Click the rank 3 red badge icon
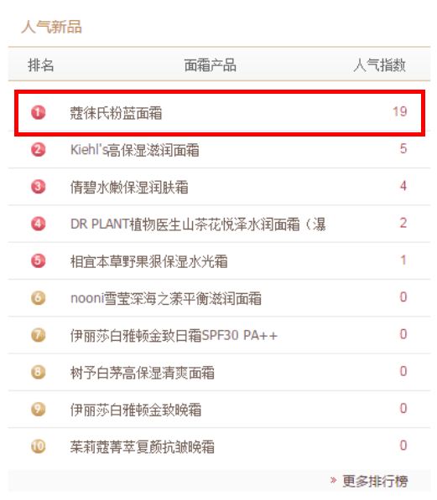The height and width of the screenshot is (500, 437). click(x=38, y=187)
